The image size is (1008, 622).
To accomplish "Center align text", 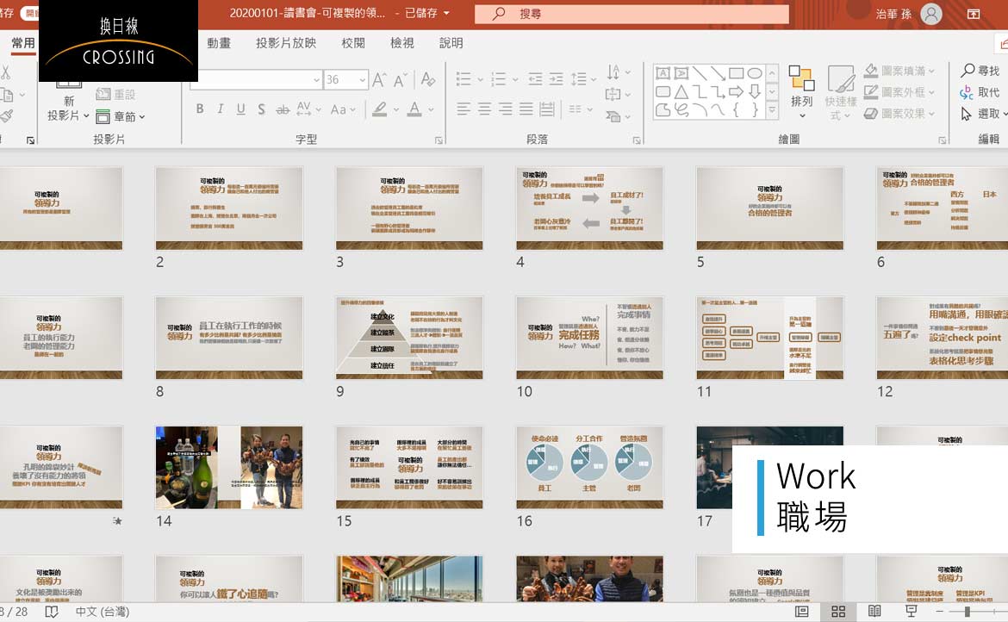I will [x=485, y=109].
